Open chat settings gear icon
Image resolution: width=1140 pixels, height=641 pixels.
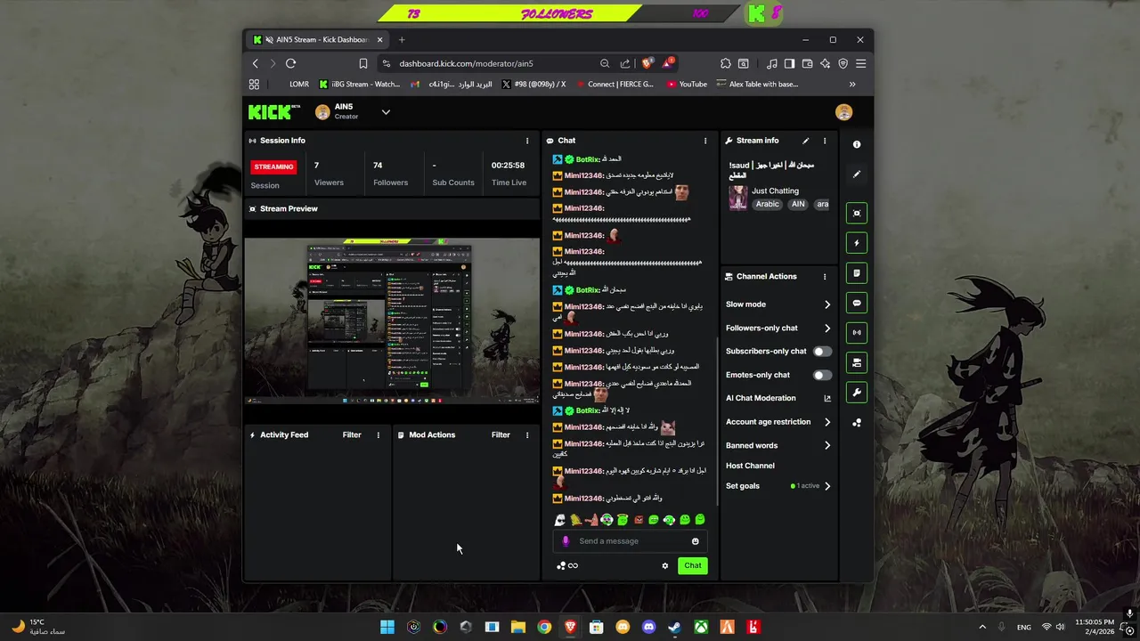[x=664, y=565]
